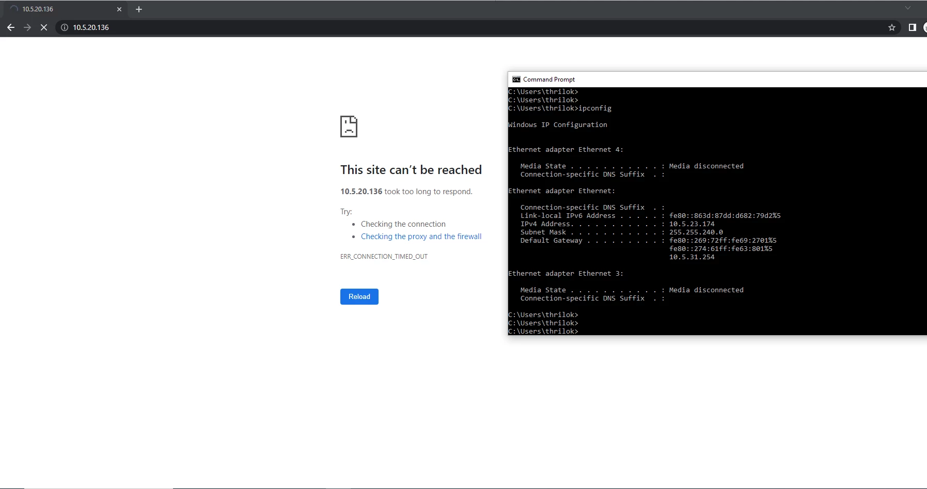Screen dimensions: 927x489
Task: Click the sad page error icon
Action: [x=349, y=127]
